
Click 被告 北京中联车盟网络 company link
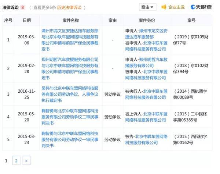146,139
